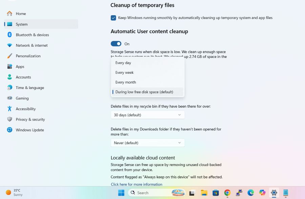Launch Microsoft Store from the taskbar
The width and height of the screenshot is (305, 199).
click(x=216, y=193)
